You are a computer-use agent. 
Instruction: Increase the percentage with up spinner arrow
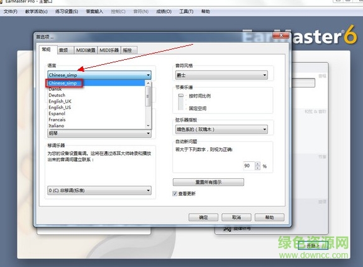pos(258,164)
